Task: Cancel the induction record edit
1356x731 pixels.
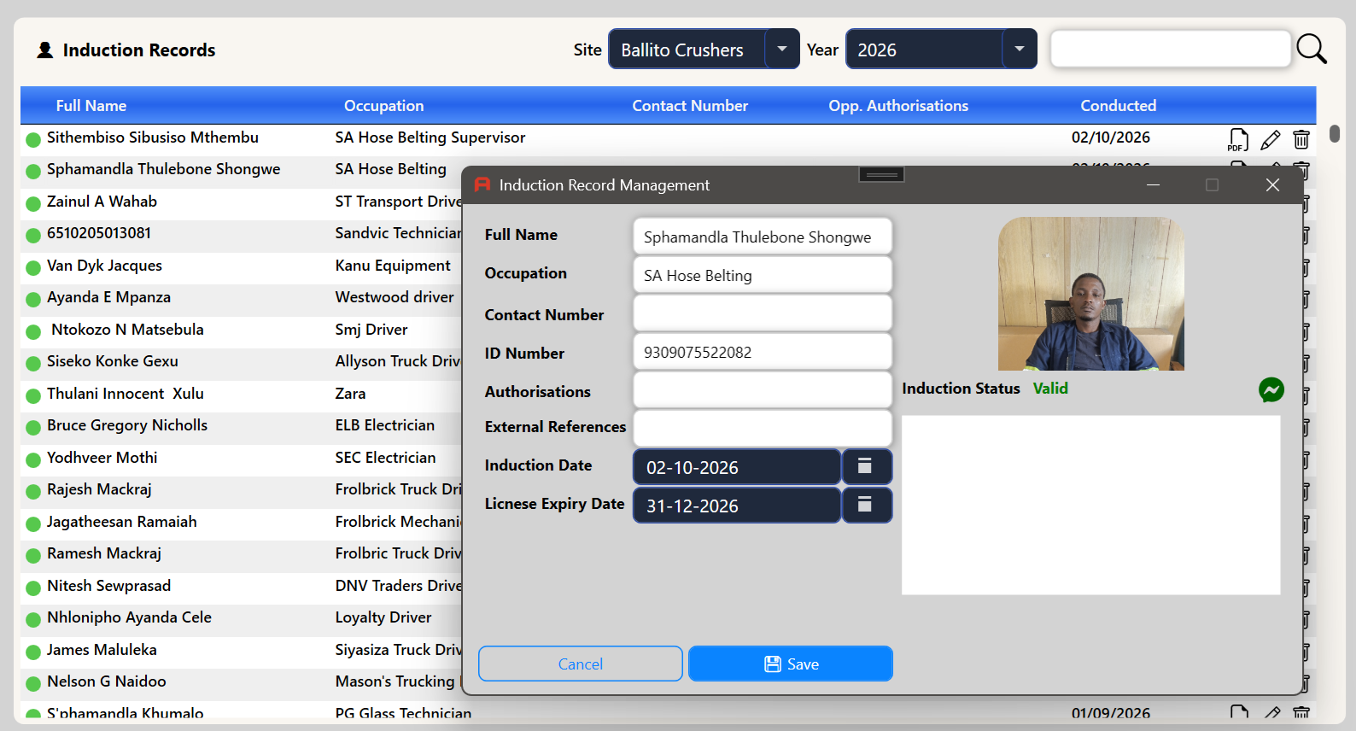Action: (x=580, y=664)
